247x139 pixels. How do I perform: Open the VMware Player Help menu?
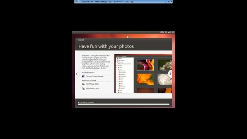pyautogui.click(x=127, y=2)
